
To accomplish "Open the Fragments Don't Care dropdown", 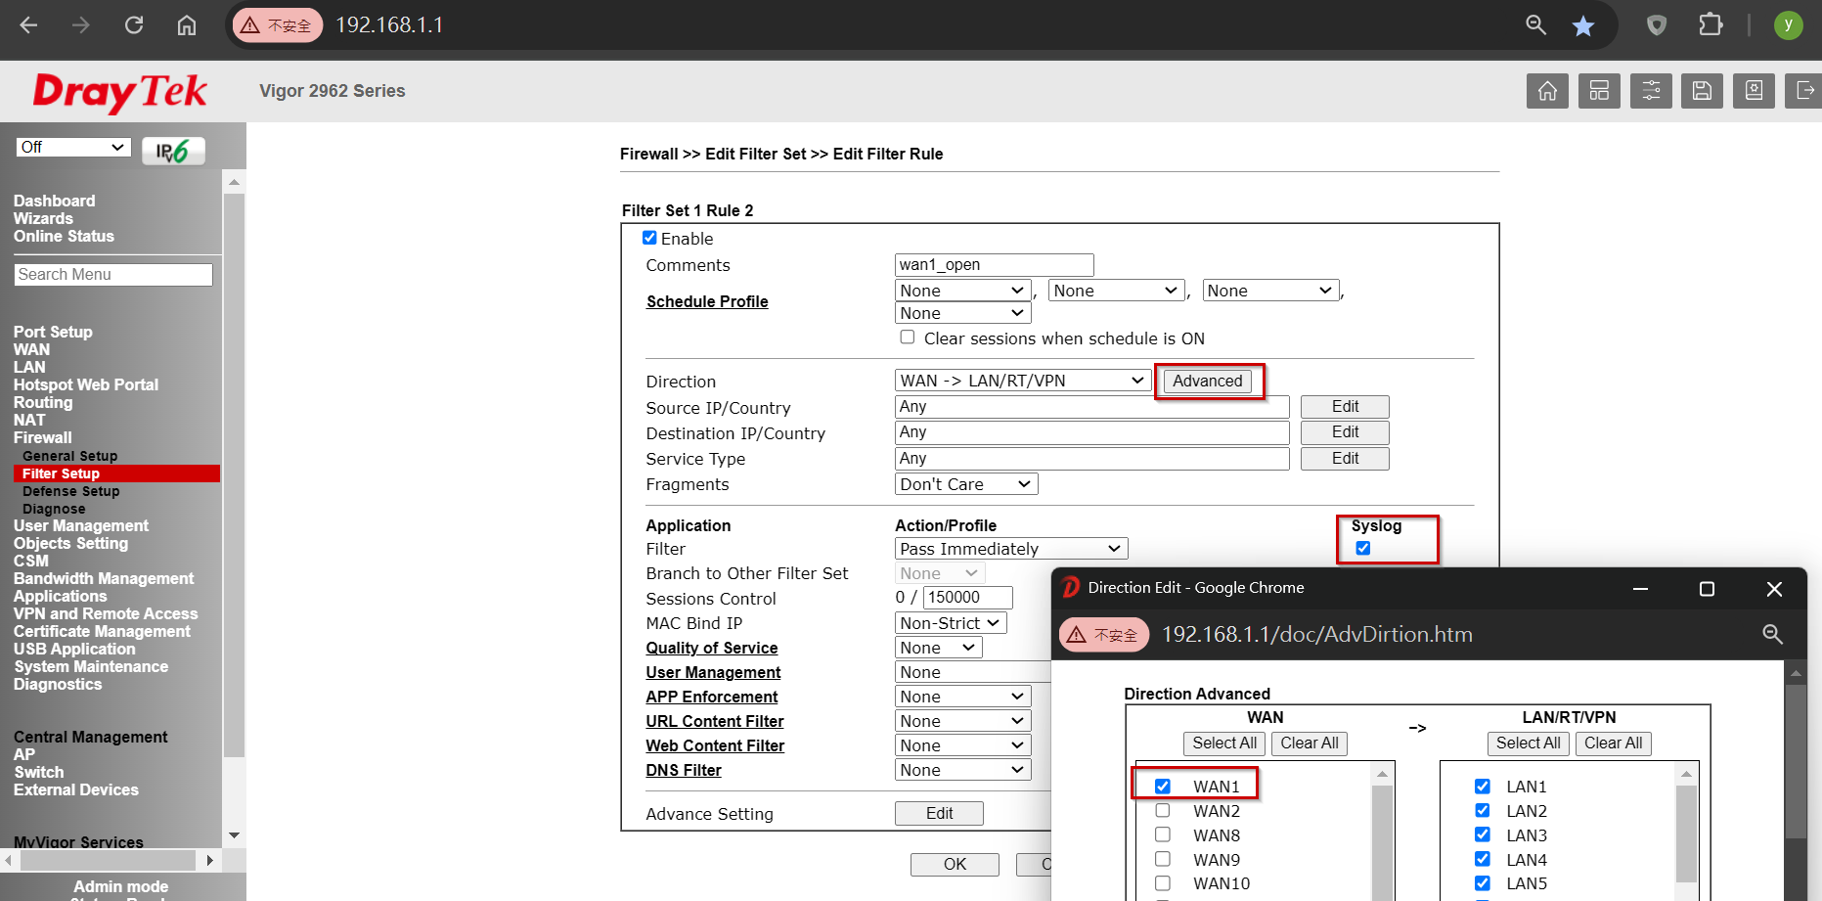I will 965,484.
